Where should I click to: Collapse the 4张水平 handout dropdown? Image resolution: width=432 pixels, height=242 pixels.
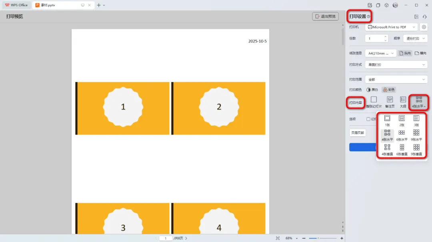click(x=419, y=102)
